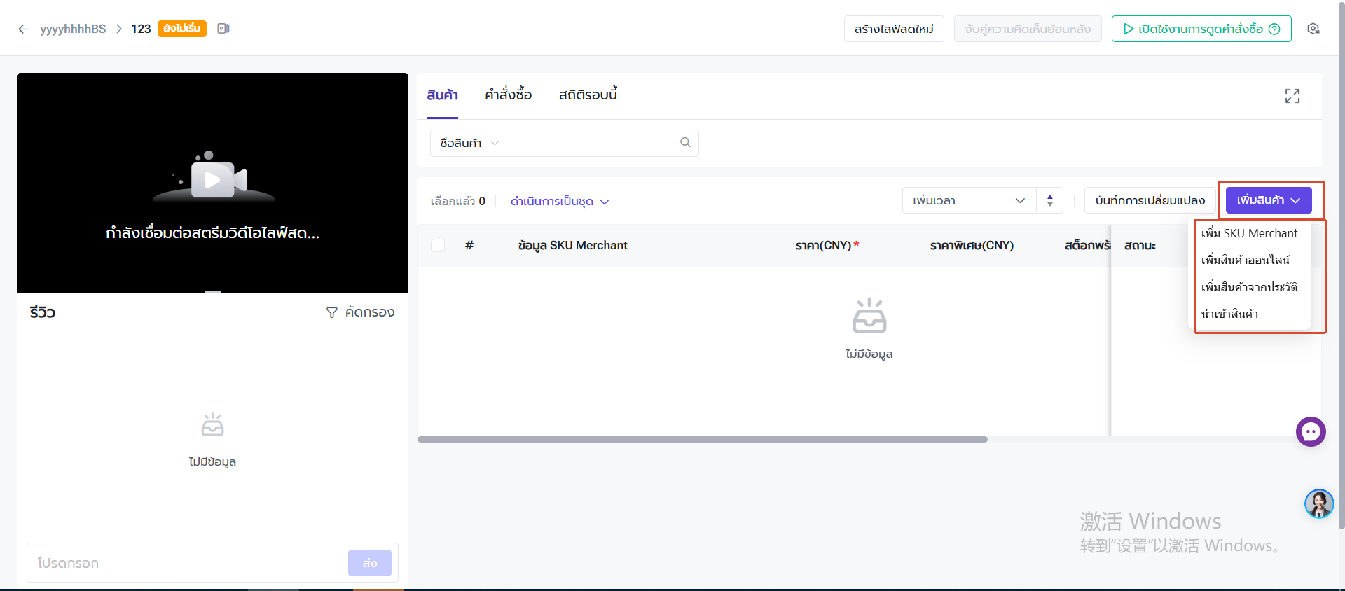Expand product panel to fullscreen
The height and width of the screenshot is (591, 1345).
point(1292,96)
